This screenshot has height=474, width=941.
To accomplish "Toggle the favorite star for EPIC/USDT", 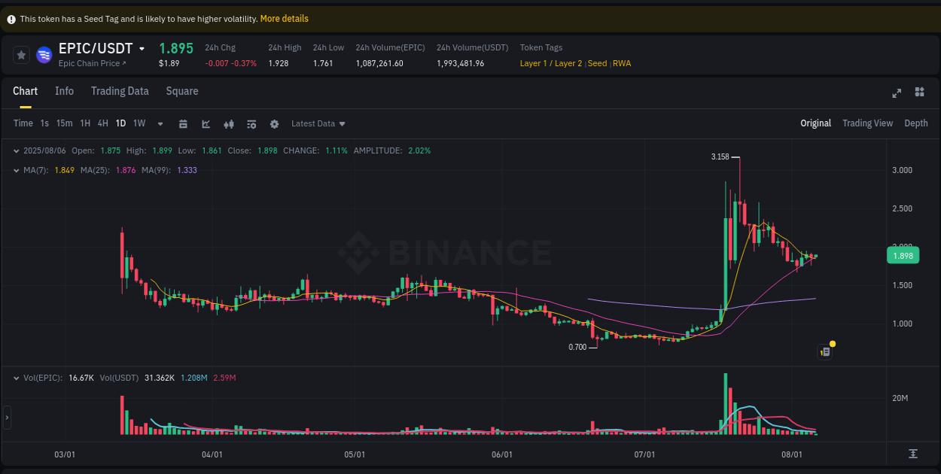I will tap(20, 54).
